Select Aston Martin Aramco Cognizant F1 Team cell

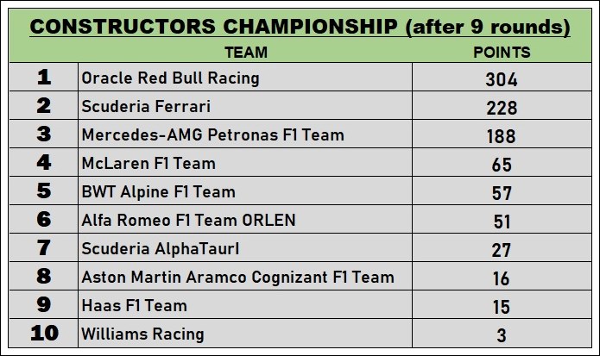(245, 277)
